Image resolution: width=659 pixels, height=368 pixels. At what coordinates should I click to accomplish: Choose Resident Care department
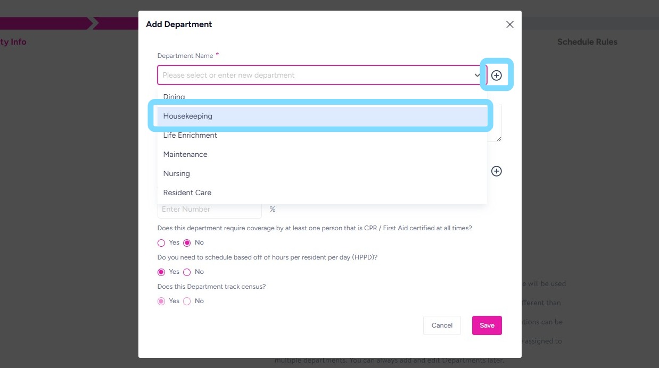click(x=187, y=193)
